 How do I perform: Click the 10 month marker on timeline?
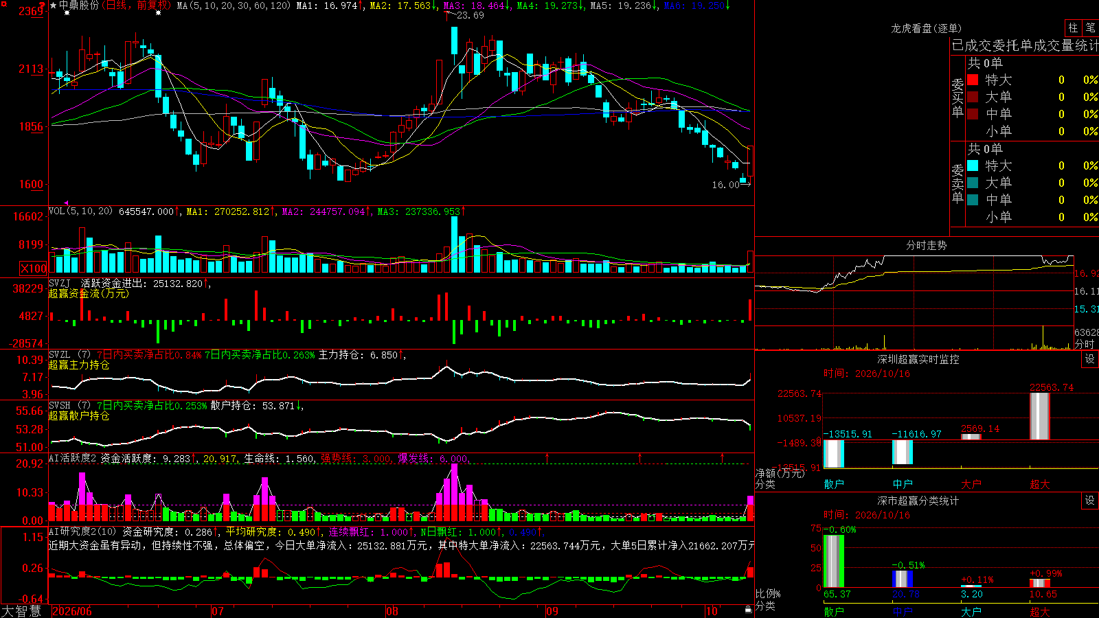[712, 610]
